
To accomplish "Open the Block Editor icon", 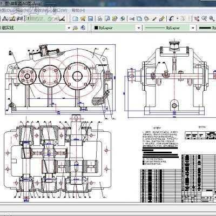I will tap(162, 18).
